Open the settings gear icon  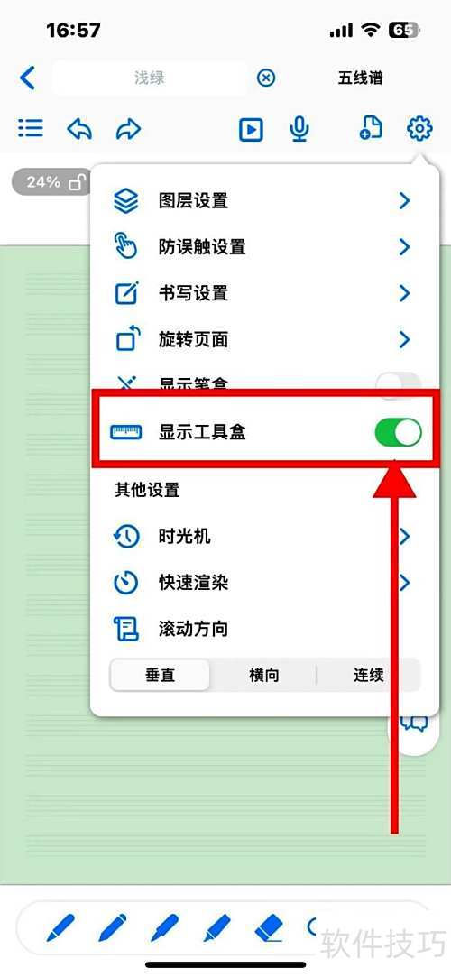[x=419, y=128]
